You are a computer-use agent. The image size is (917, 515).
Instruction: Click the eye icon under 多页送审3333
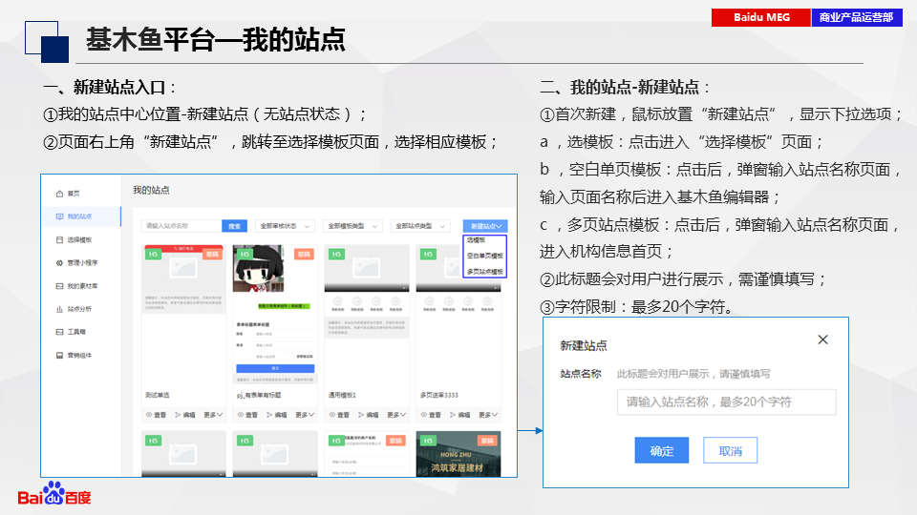424,415
